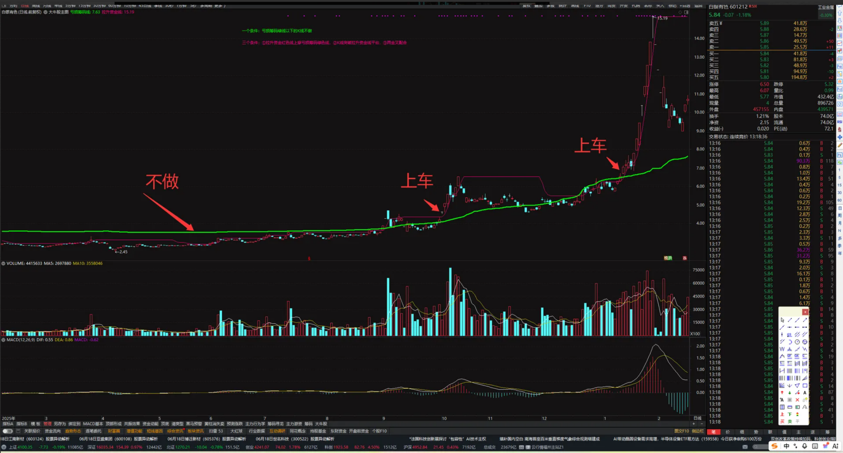Switch to the MACD基本 indicator tab
The height and width of the screenshot is (453, 843).
coord(93,424)
